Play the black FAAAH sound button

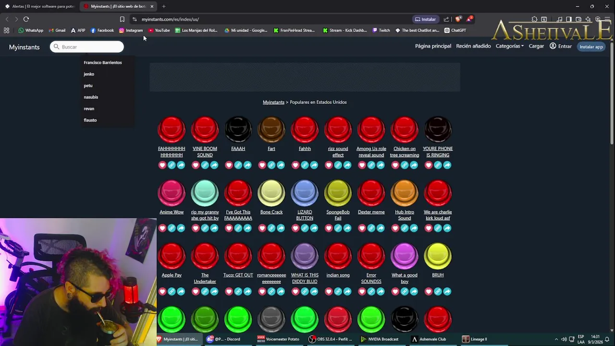(x=238, y=129)
